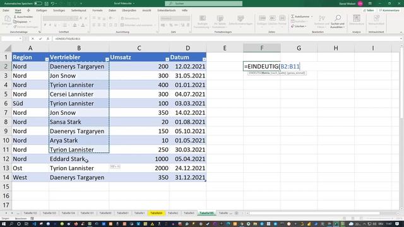The width and height of the screenshot is (404, 227).
Task: Open the Task View icon on taskbar
Action: coord(27,224)
